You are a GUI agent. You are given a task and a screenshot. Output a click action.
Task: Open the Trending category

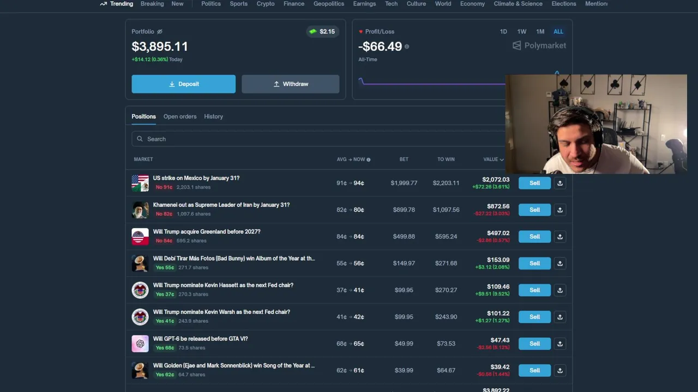pos(116,4)
